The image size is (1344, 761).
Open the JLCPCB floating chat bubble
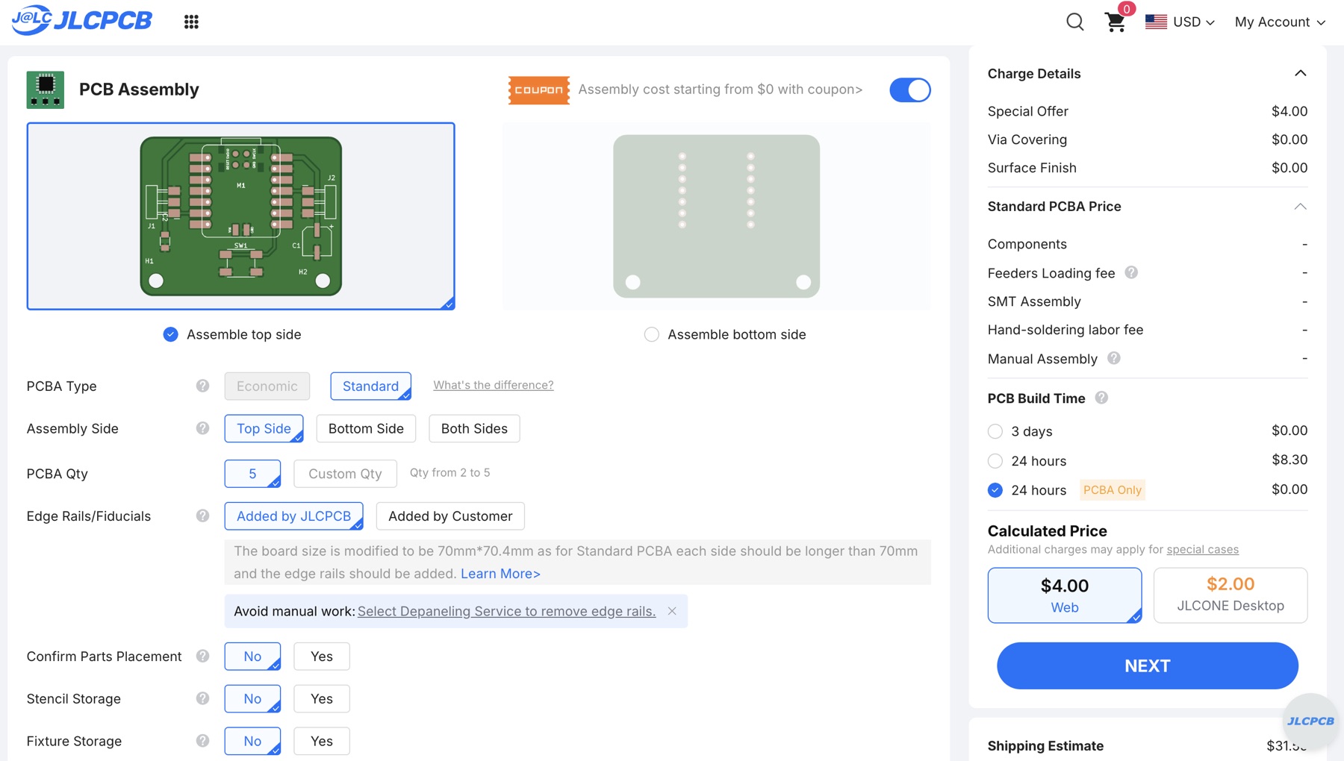click(1310, 721)
